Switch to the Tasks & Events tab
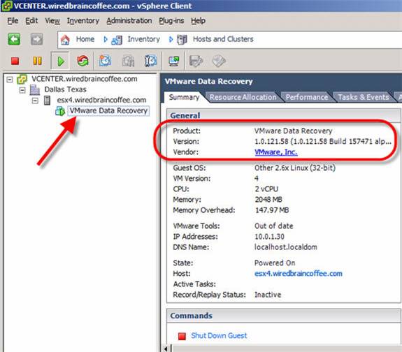 point(363,97)
